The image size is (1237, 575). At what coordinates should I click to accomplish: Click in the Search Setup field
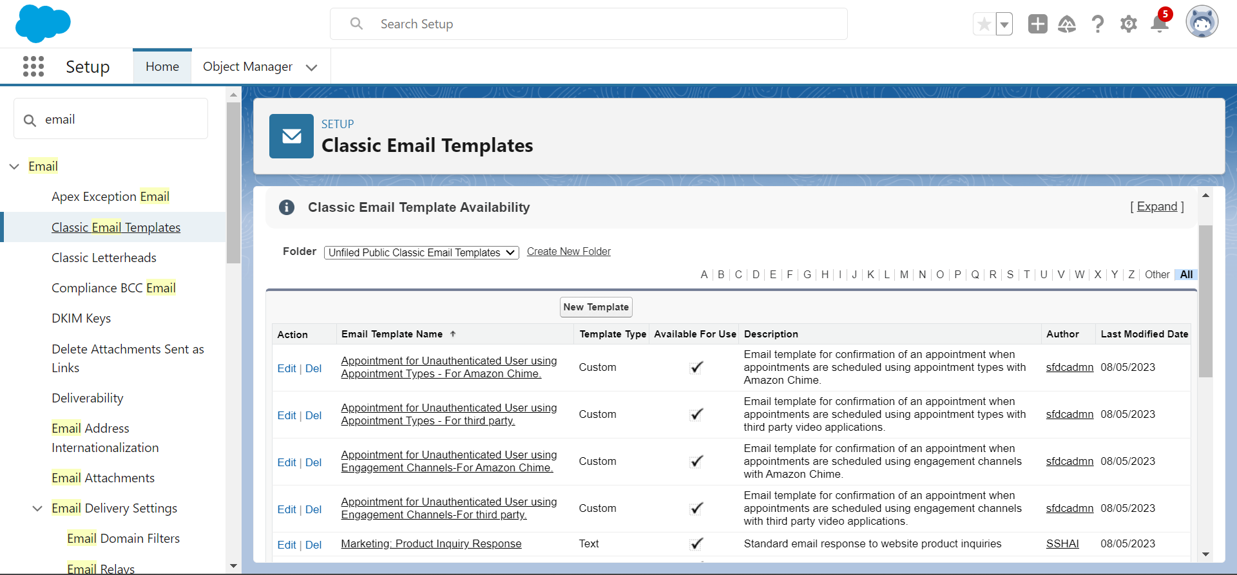pyautogui.click(x=589, y=24)
